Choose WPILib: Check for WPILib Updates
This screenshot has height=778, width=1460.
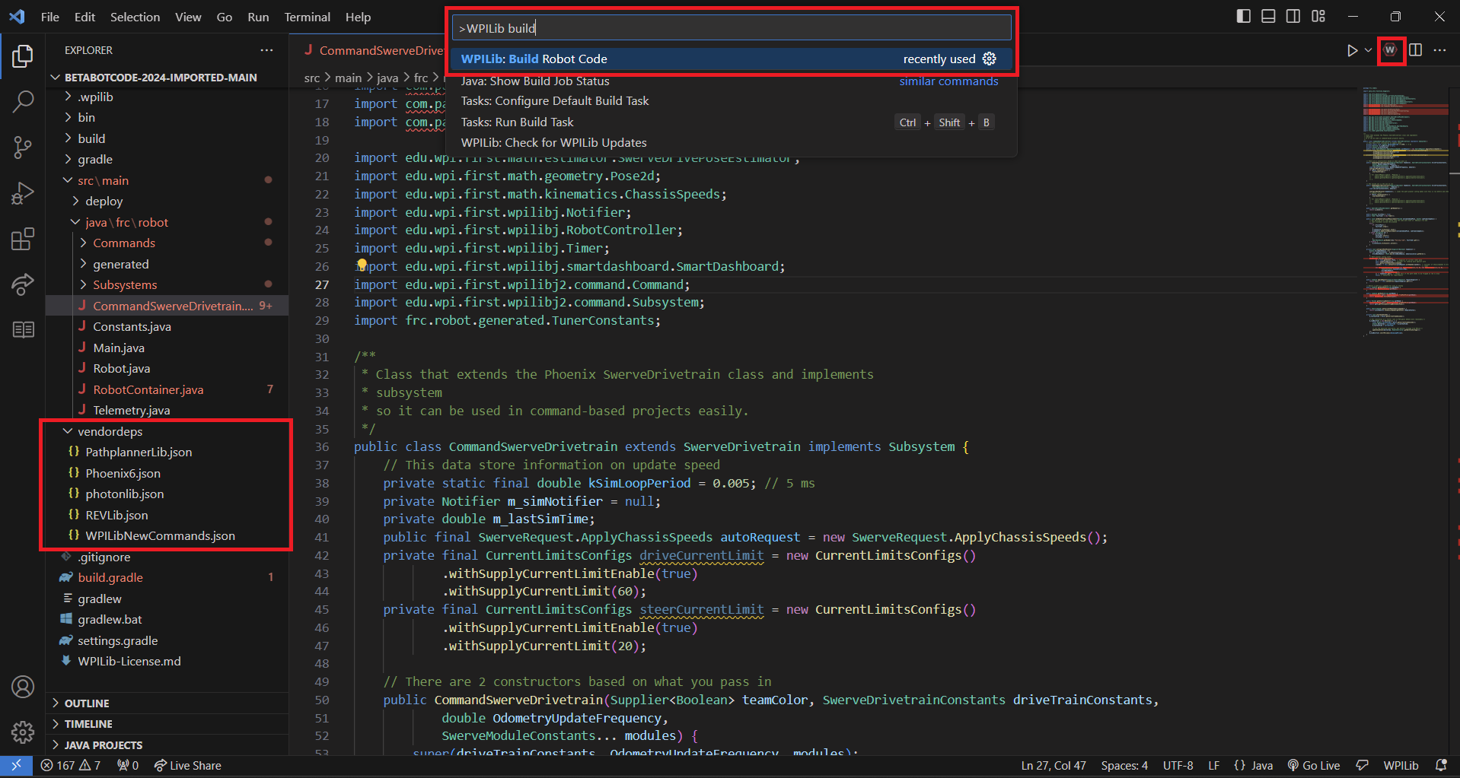pyautogui.click(x=732, y=142)
